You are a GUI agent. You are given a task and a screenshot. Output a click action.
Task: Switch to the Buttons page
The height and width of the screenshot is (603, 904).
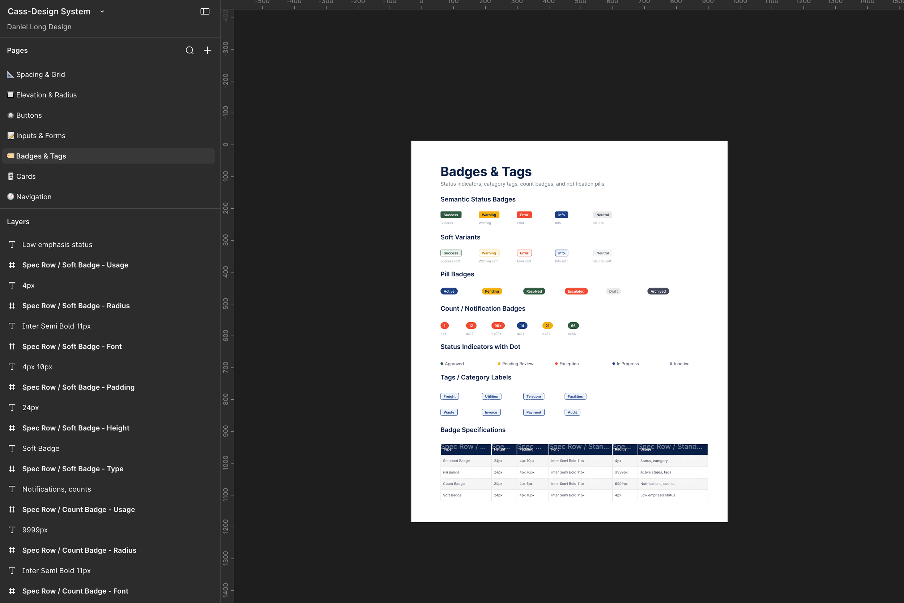(108, 115)
